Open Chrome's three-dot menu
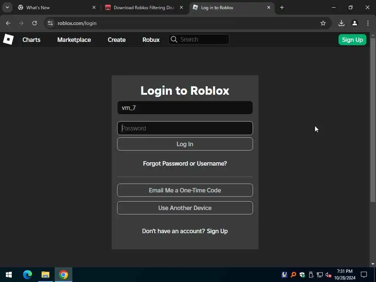The height and width of the screenshot is (282, 376). click(368, 23)
